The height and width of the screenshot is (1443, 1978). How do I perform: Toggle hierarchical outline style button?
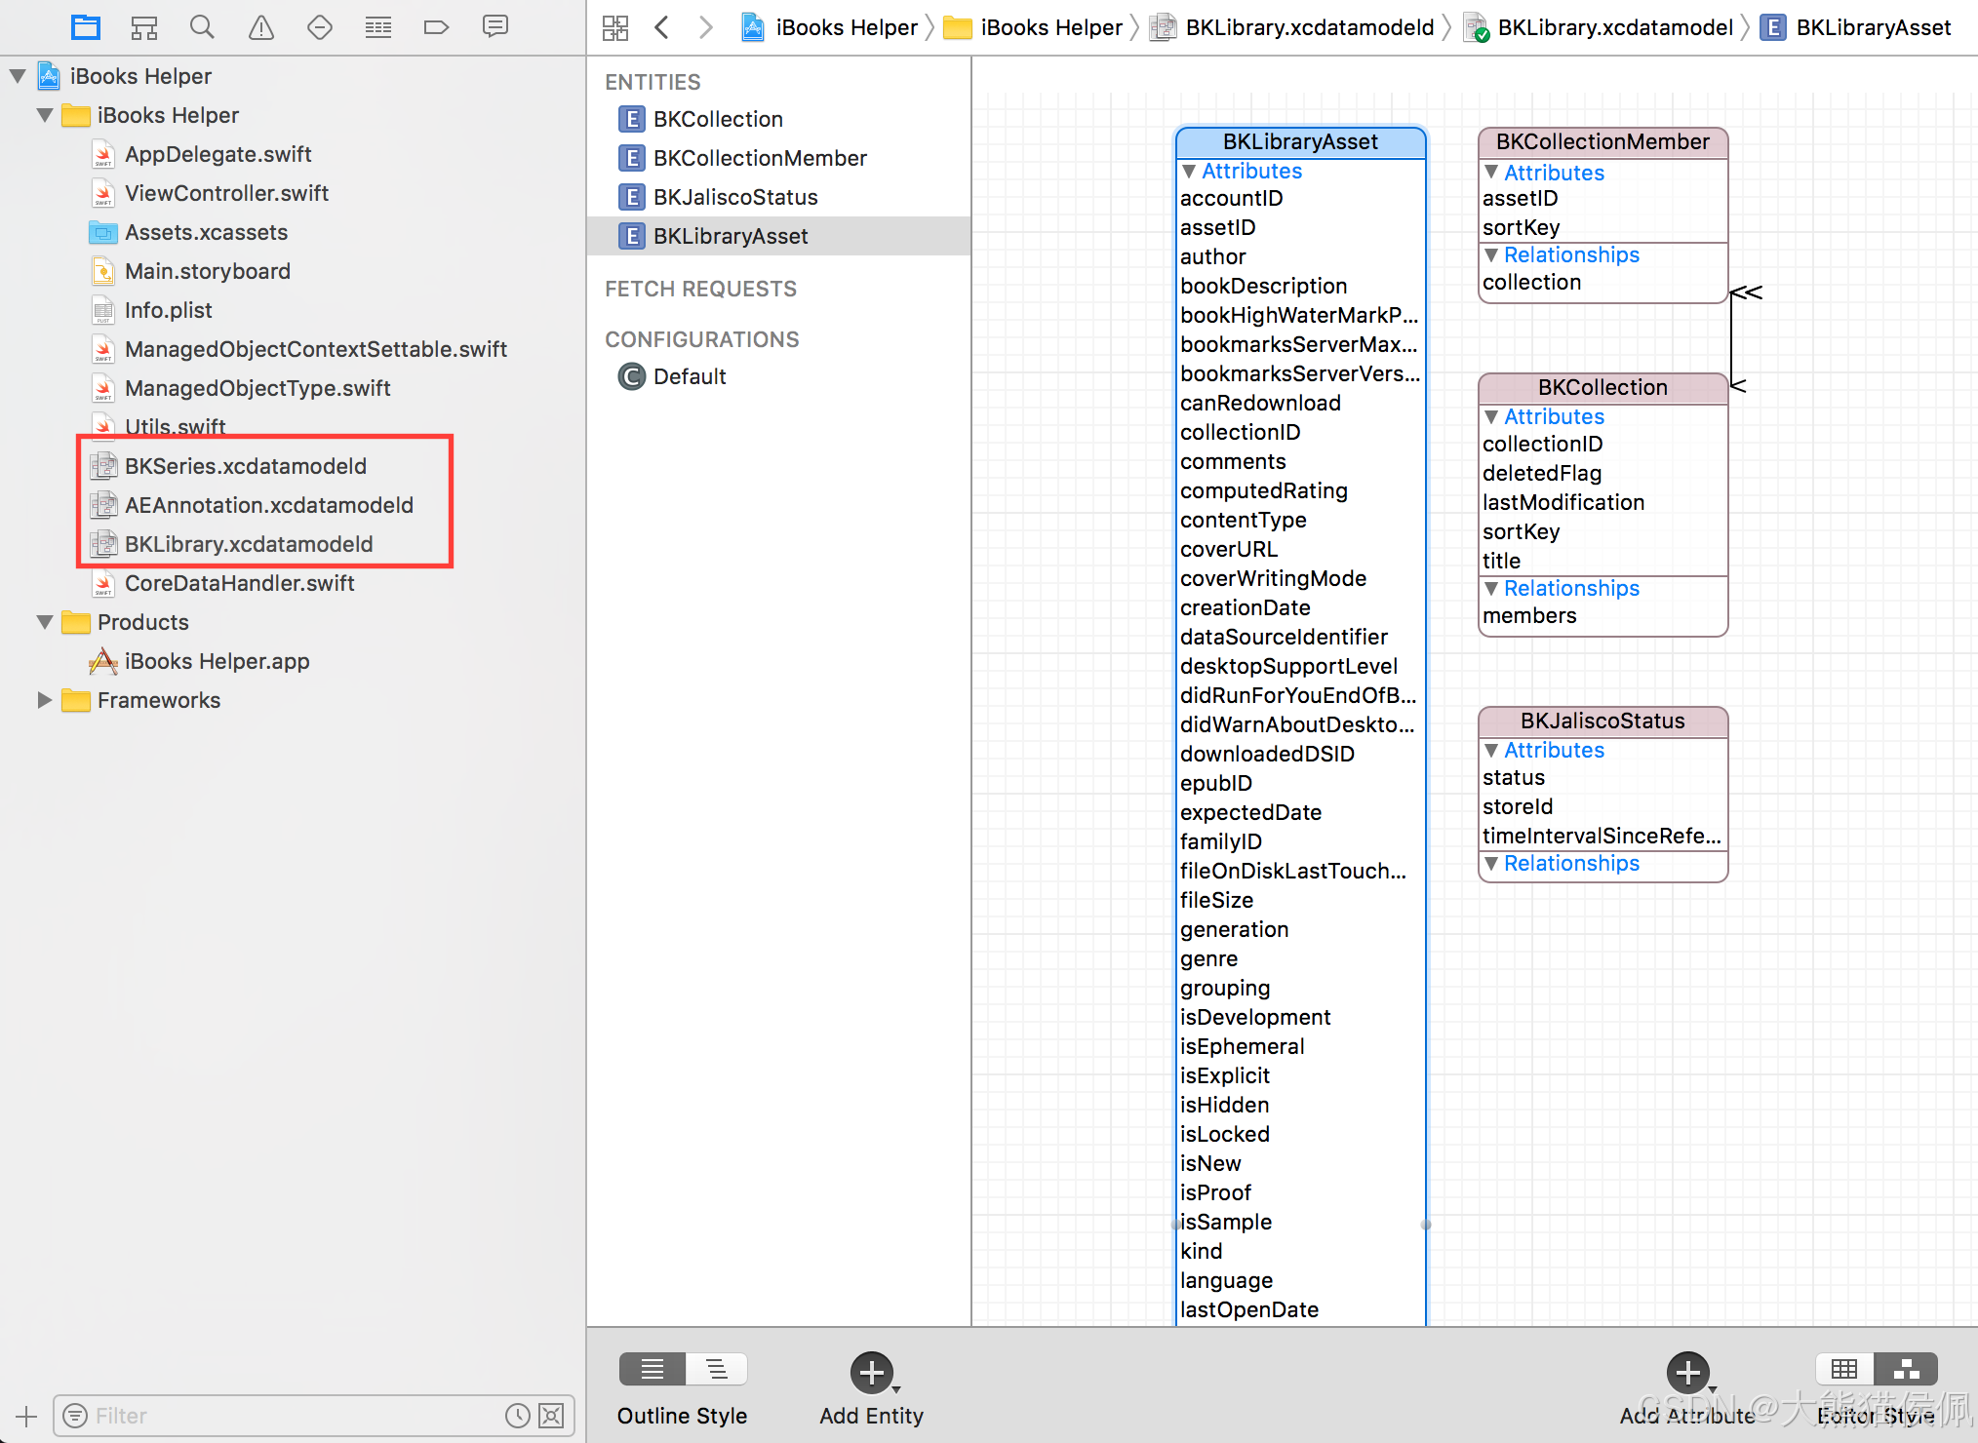[x=717, y=1370]
